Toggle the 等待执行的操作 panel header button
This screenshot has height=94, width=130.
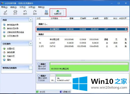[31, 68]
